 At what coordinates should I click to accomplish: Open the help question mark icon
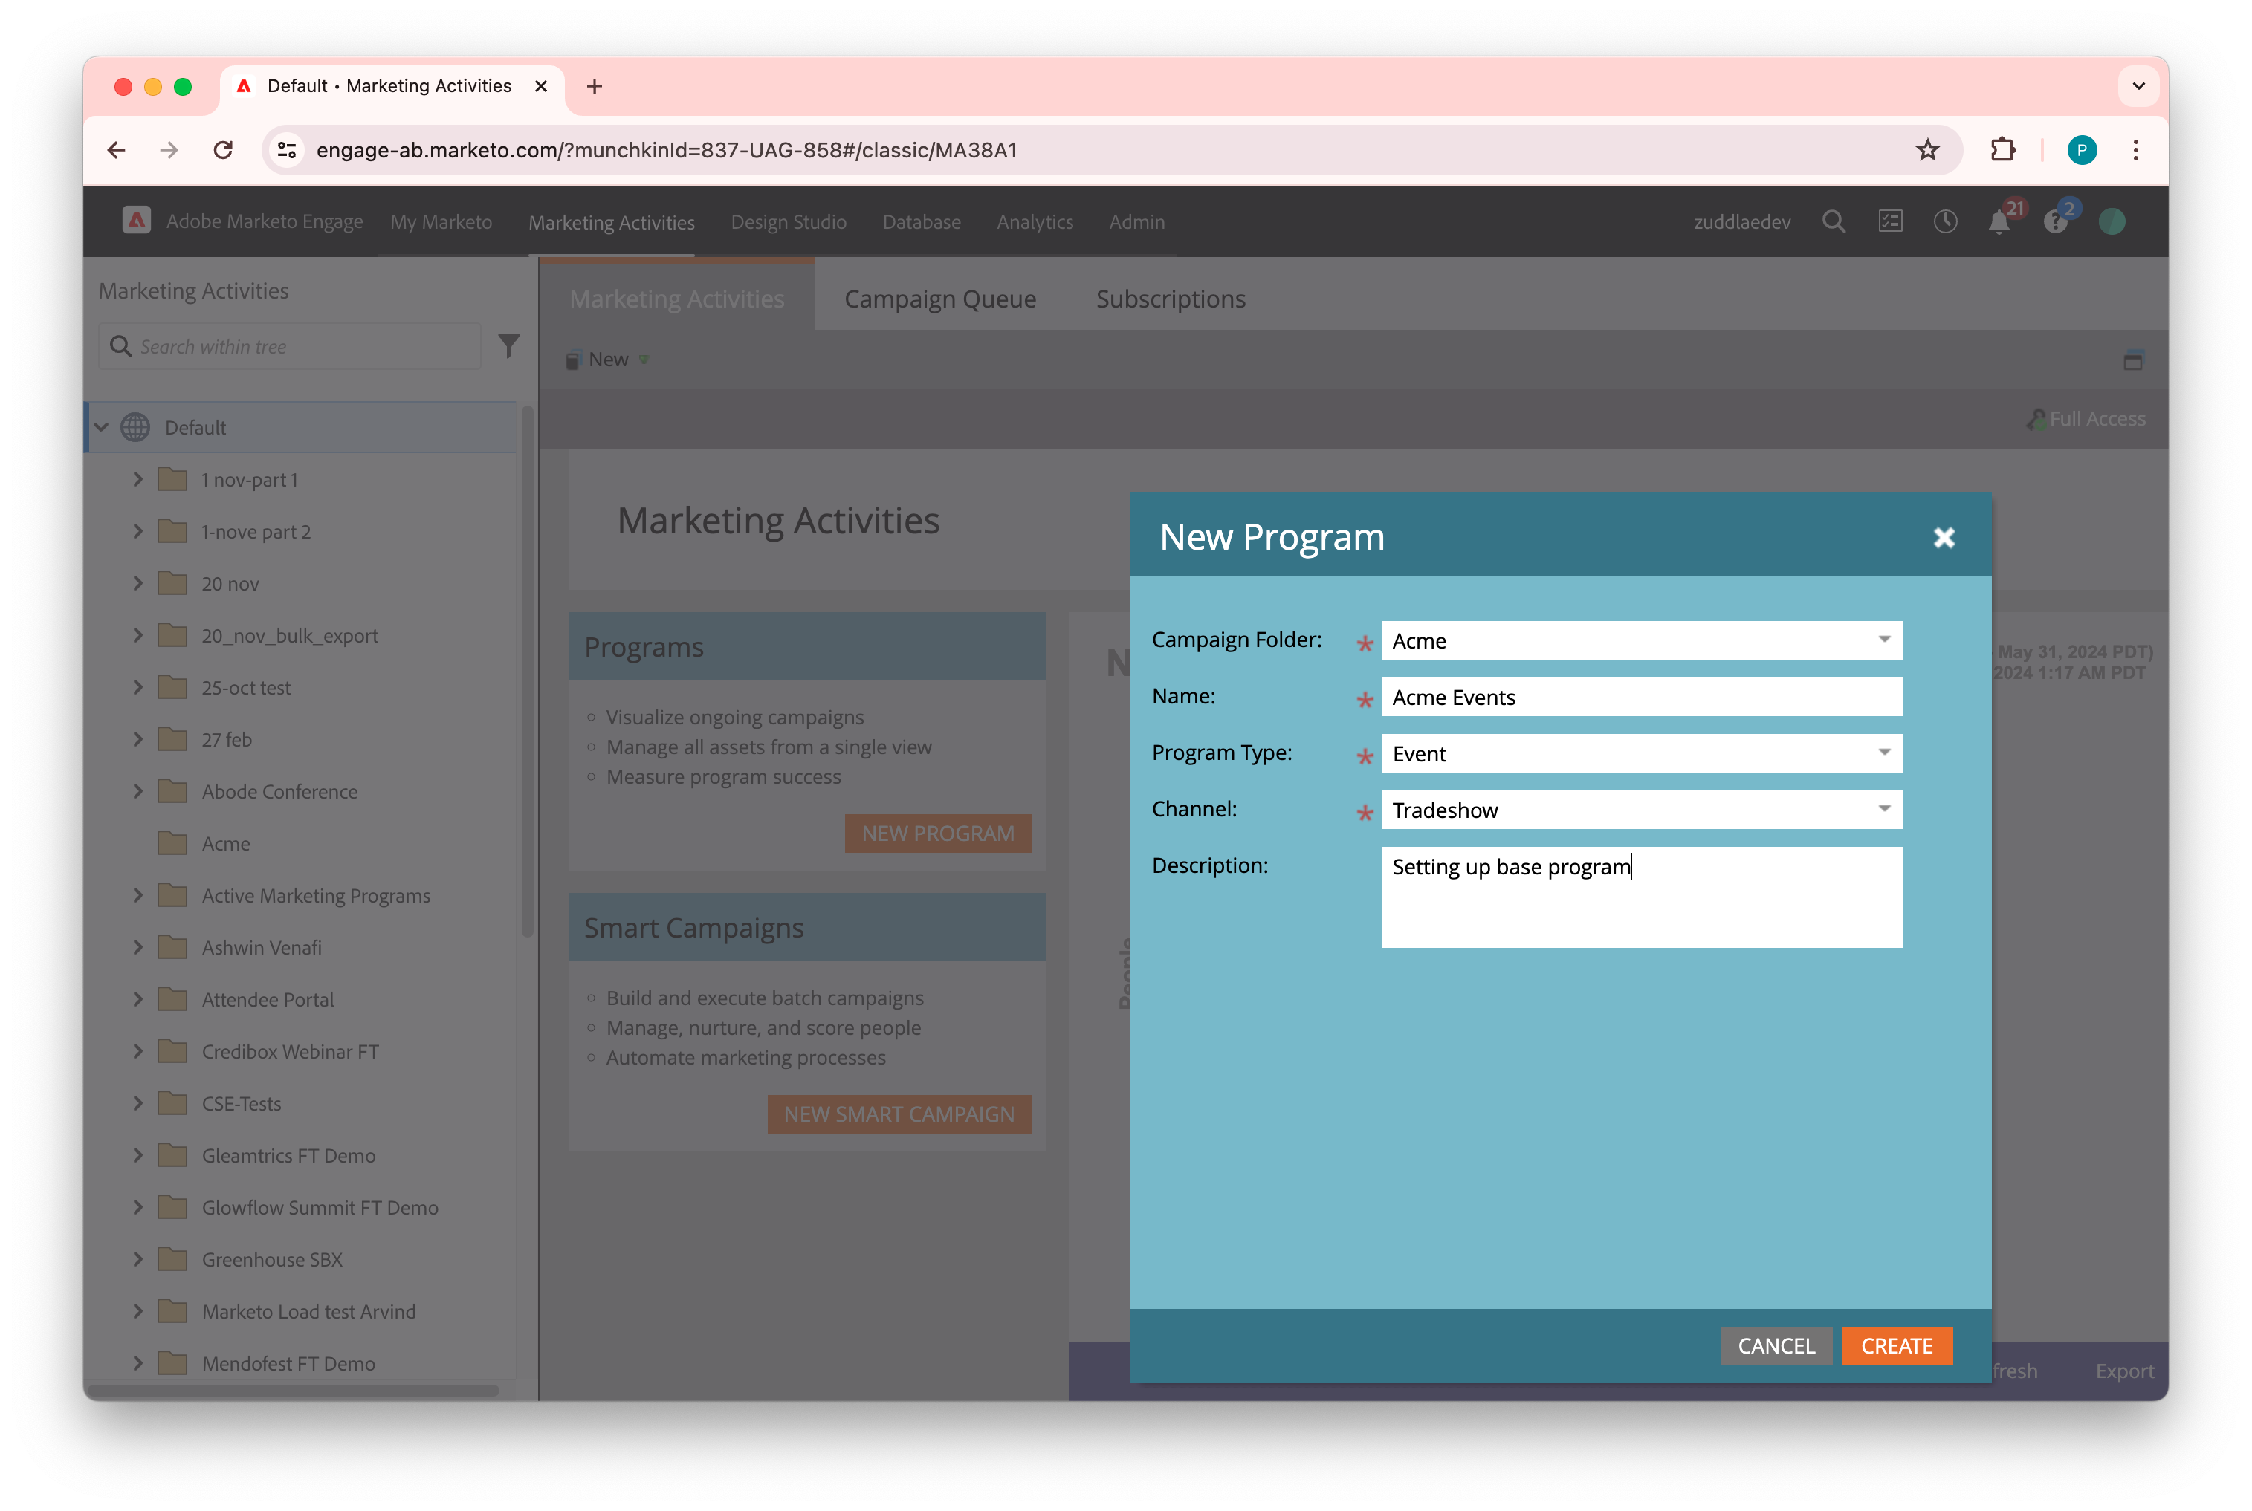coord(2054,223)
